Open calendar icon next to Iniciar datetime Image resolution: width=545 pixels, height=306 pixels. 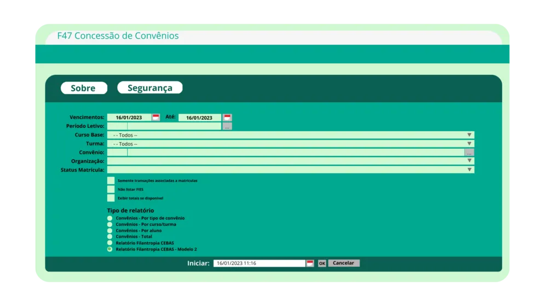(x=310, y=263)
